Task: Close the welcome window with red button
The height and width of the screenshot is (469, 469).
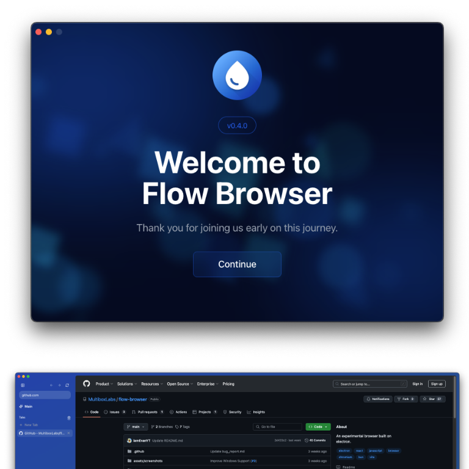Action: click(38, 32)
